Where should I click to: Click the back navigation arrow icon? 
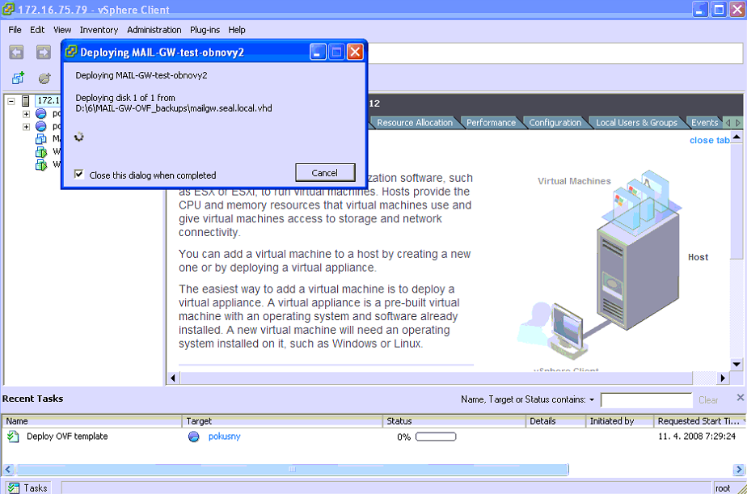[x=16, y=52]
